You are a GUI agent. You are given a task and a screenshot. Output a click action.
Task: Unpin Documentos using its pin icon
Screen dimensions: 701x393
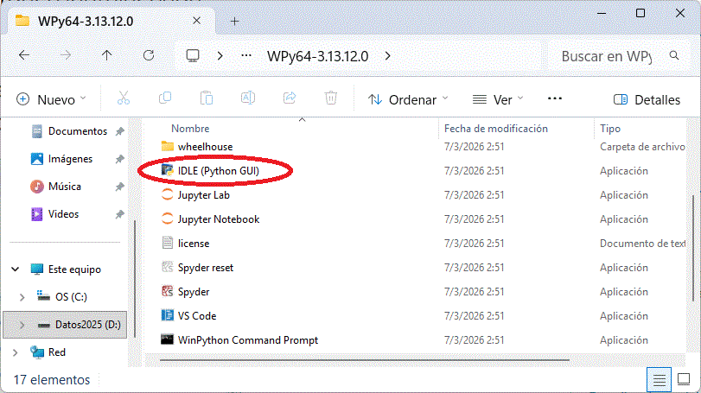click(x=120, y=132)
